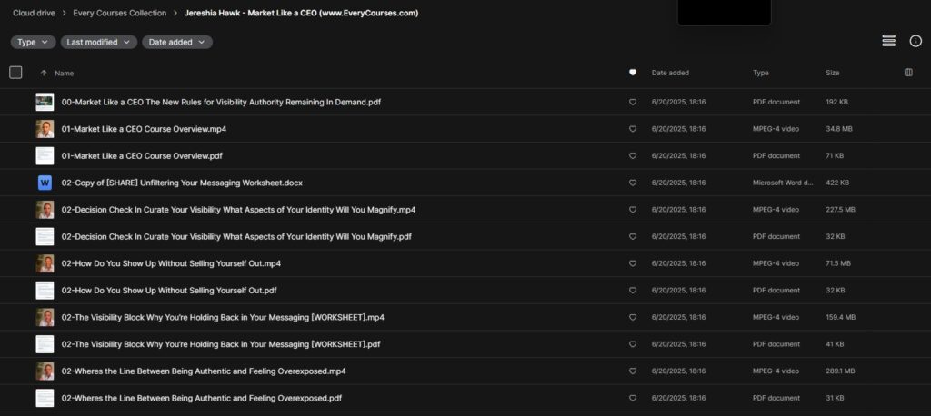Click the 289.1 MB size value
This screenshot has height=416, width=931.
pyautogui.click(x=840, y=371)
